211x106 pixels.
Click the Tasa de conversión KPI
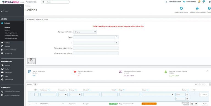(37, 73)
